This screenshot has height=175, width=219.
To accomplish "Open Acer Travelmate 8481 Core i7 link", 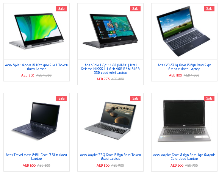I will pos(36,157).
